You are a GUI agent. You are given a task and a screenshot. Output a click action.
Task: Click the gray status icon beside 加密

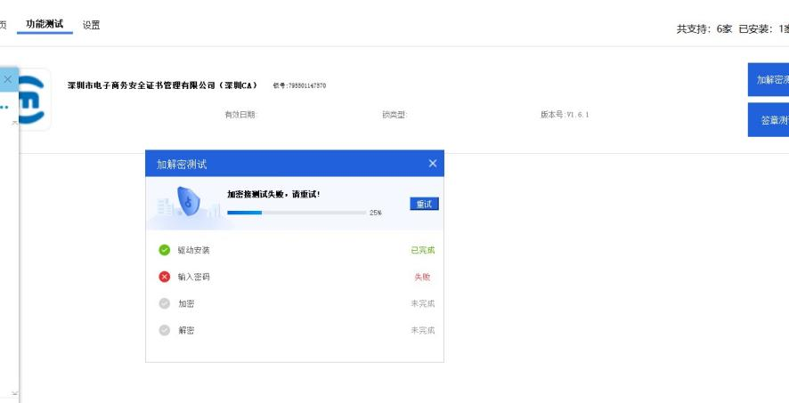point(164,303)
